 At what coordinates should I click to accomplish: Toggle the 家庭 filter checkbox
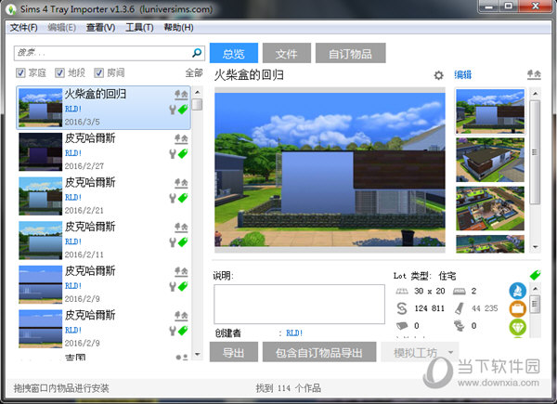pos(20,72)
